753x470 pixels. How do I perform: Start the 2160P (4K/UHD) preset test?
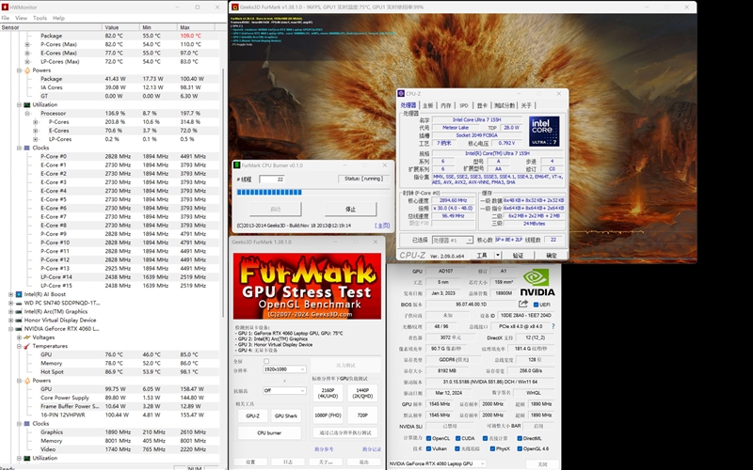328,393
